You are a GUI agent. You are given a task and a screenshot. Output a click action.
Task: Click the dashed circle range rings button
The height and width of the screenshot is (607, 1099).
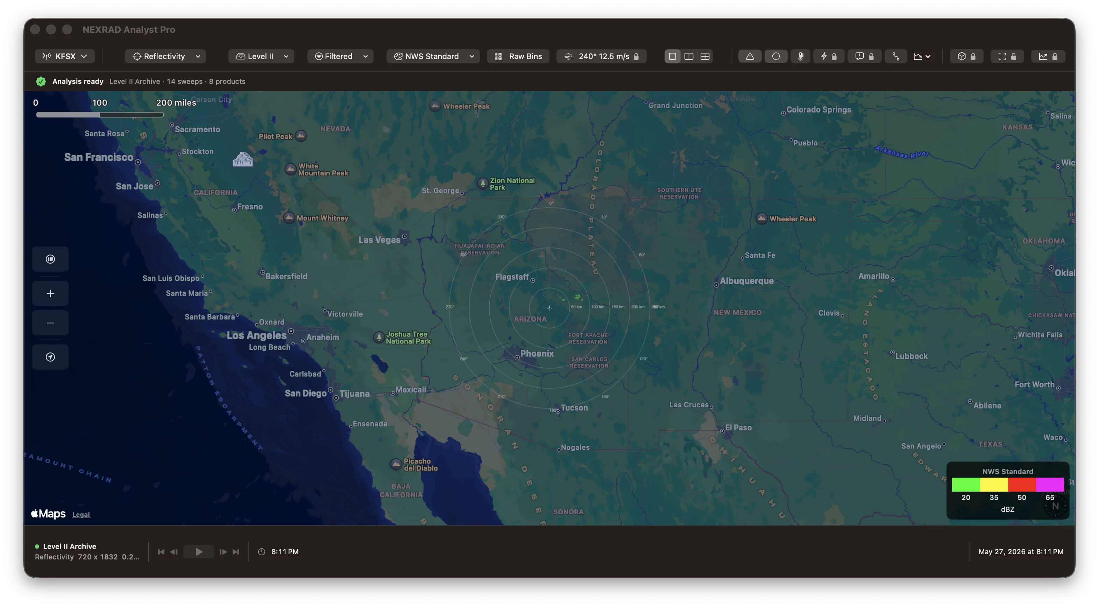point(775,56)
